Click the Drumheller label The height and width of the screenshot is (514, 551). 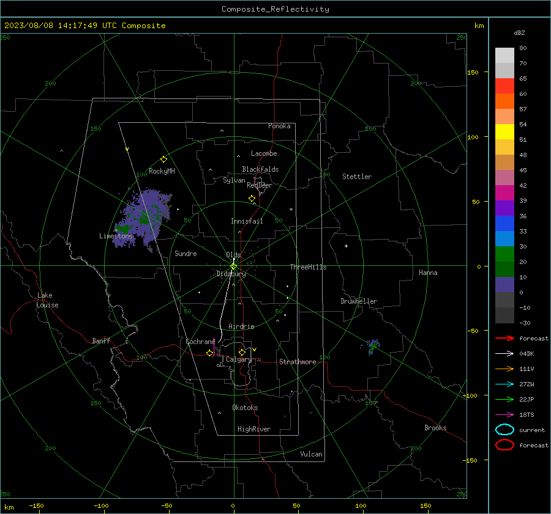pos(359,301)
